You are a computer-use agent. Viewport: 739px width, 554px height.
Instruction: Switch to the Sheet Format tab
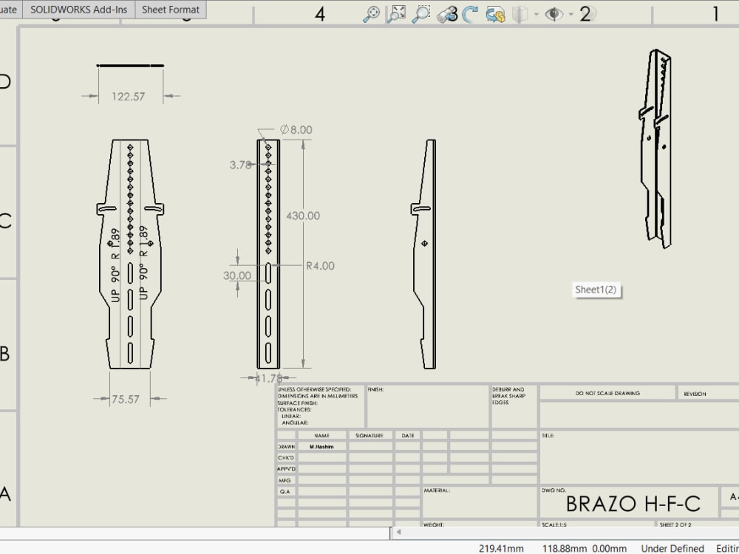click(170, 10)
